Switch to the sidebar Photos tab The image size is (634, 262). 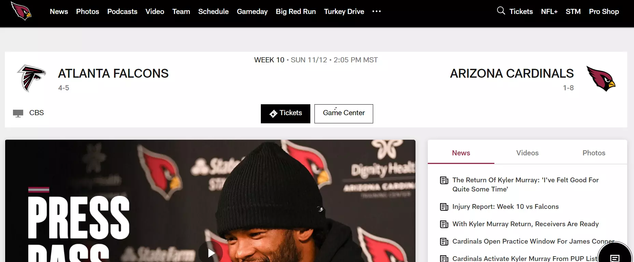[594, 153]
